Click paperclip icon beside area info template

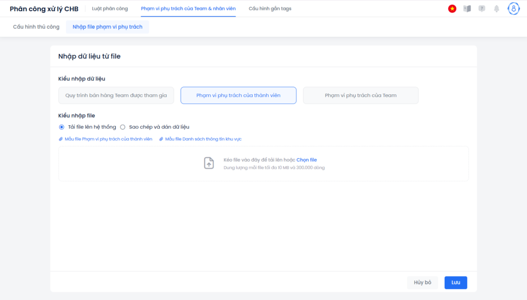point(161,139)
